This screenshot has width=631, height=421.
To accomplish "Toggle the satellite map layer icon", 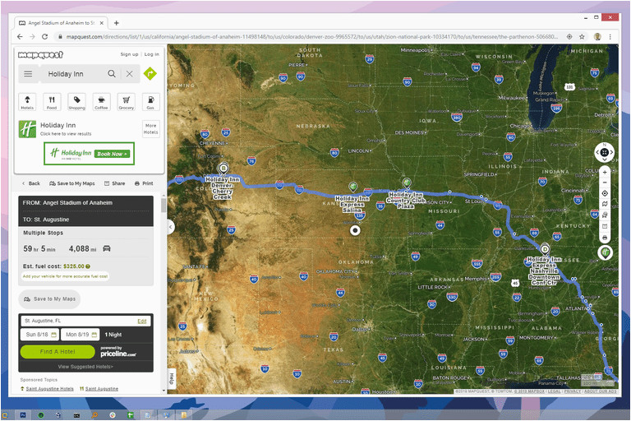I will pos(605,204).
